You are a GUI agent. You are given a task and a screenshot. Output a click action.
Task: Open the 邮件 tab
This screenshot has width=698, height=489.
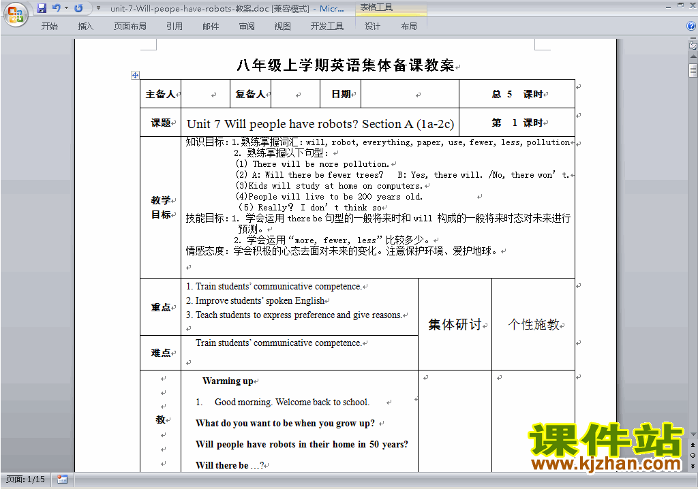211,27
